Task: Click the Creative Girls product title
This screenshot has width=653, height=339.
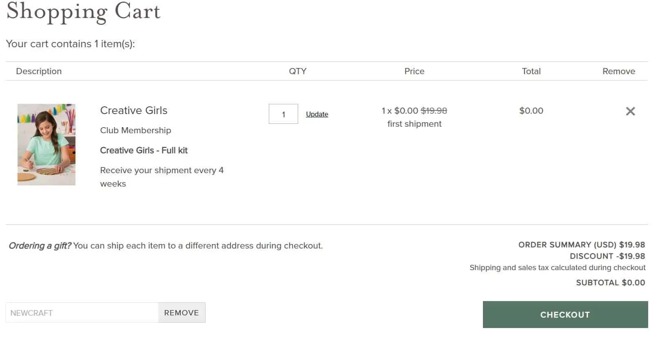Action: tap(134, 110)
